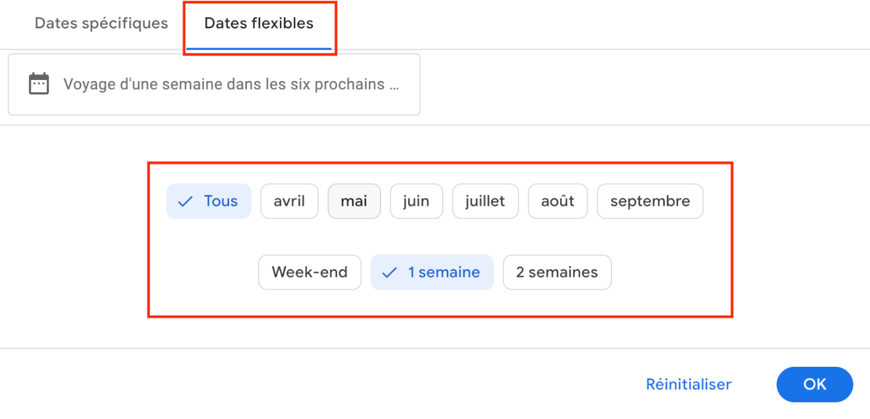Open the trip summary date field
This screenshot has width=870, height=419.
(x=213, y=83)
